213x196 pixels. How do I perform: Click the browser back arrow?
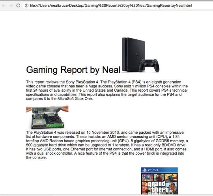[4, 6]
